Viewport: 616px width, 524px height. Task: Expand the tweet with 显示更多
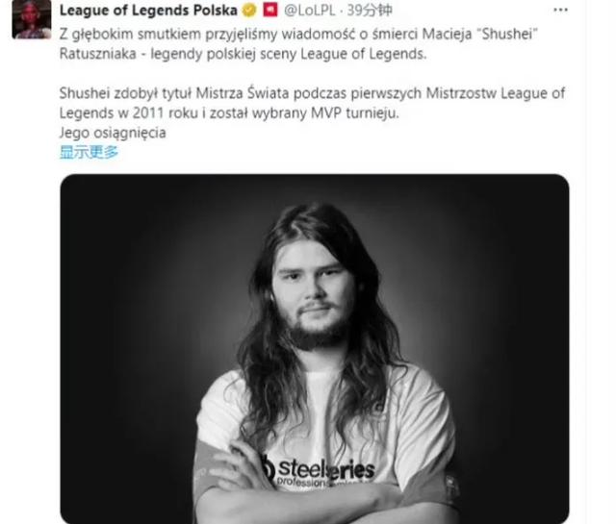pyautogui.click(x=89, y=152)
